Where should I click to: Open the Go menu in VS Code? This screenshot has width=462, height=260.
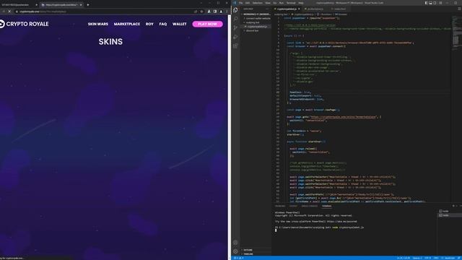tap(274, 3)
